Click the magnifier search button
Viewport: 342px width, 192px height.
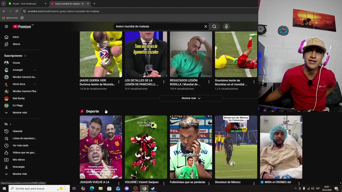click(x=214, y=26)
